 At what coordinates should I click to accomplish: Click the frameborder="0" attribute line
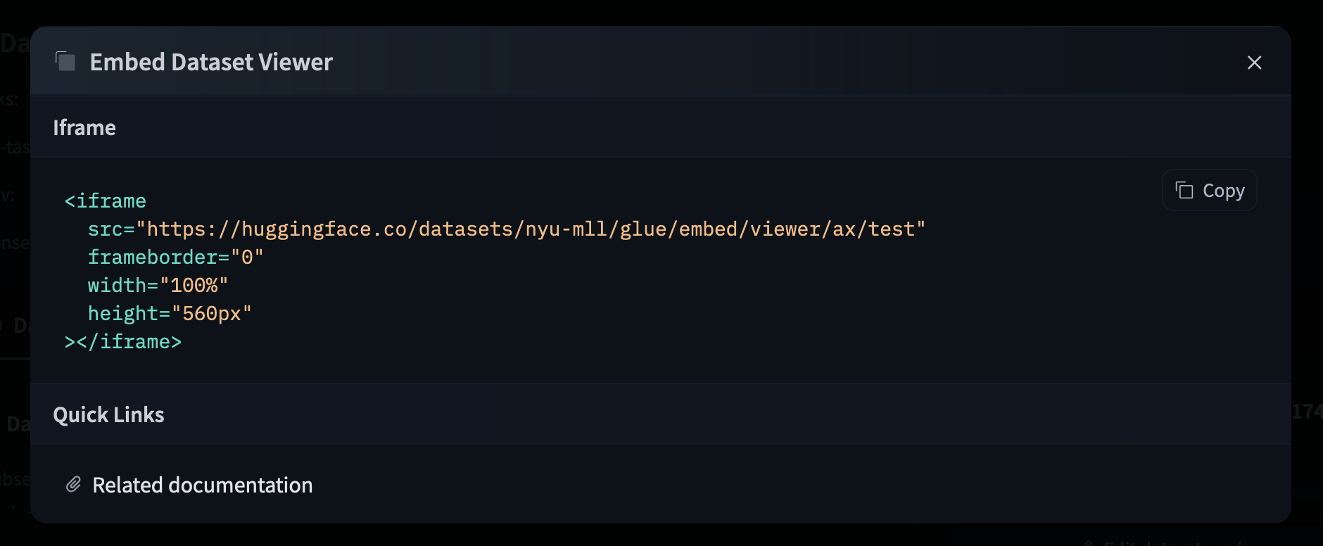click(x=175, y=258)
